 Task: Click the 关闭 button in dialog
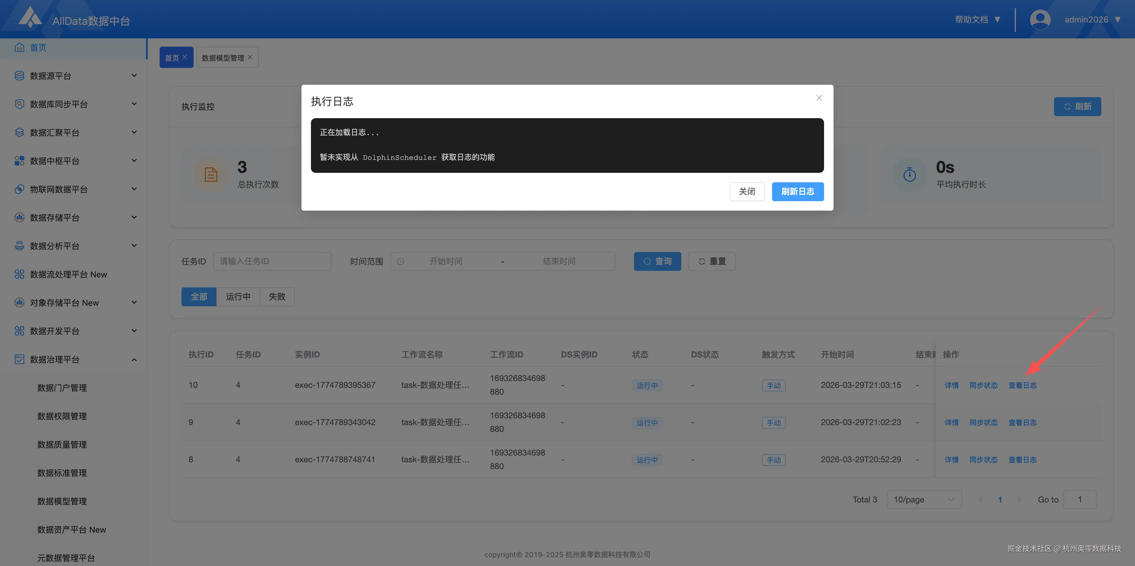[747, 192]
